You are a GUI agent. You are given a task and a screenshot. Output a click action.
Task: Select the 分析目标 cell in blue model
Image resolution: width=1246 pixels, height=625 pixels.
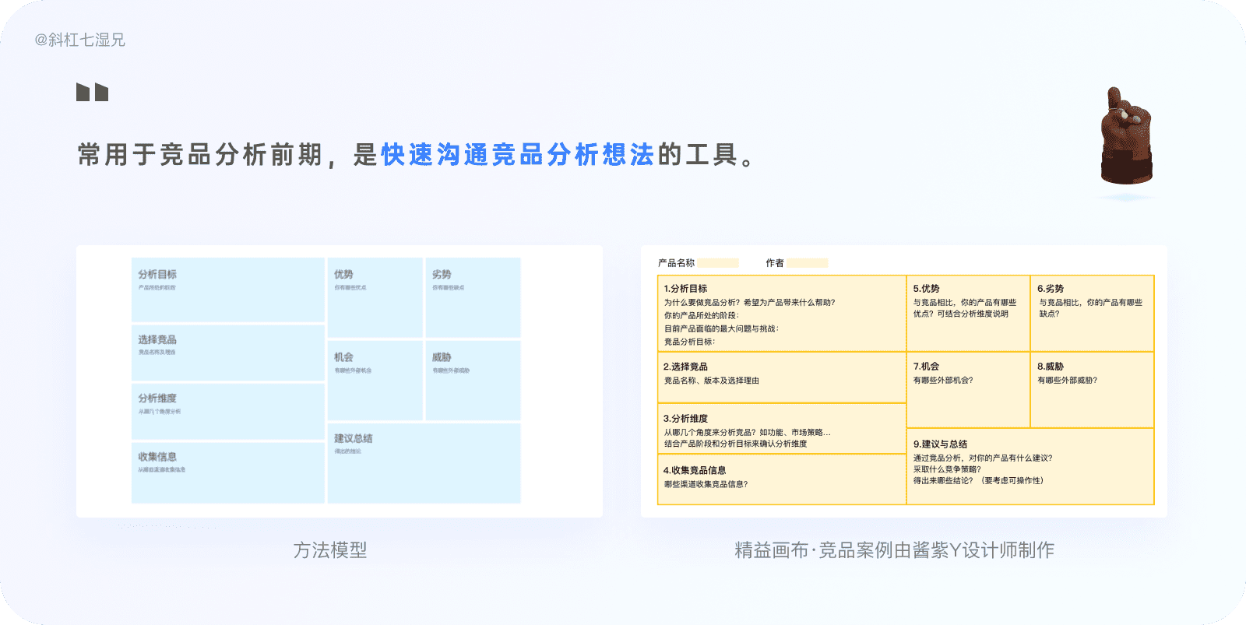[x=228, y=290]
